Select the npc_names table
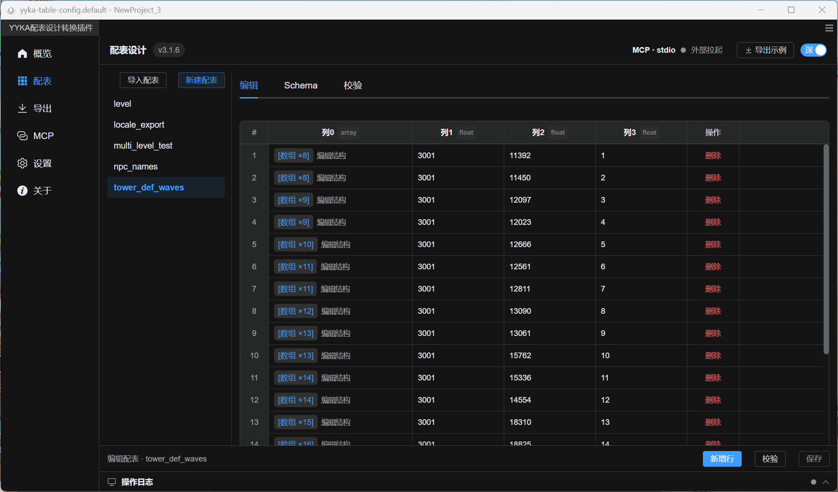This screenshot has width=838, height=492. (166, 166)
